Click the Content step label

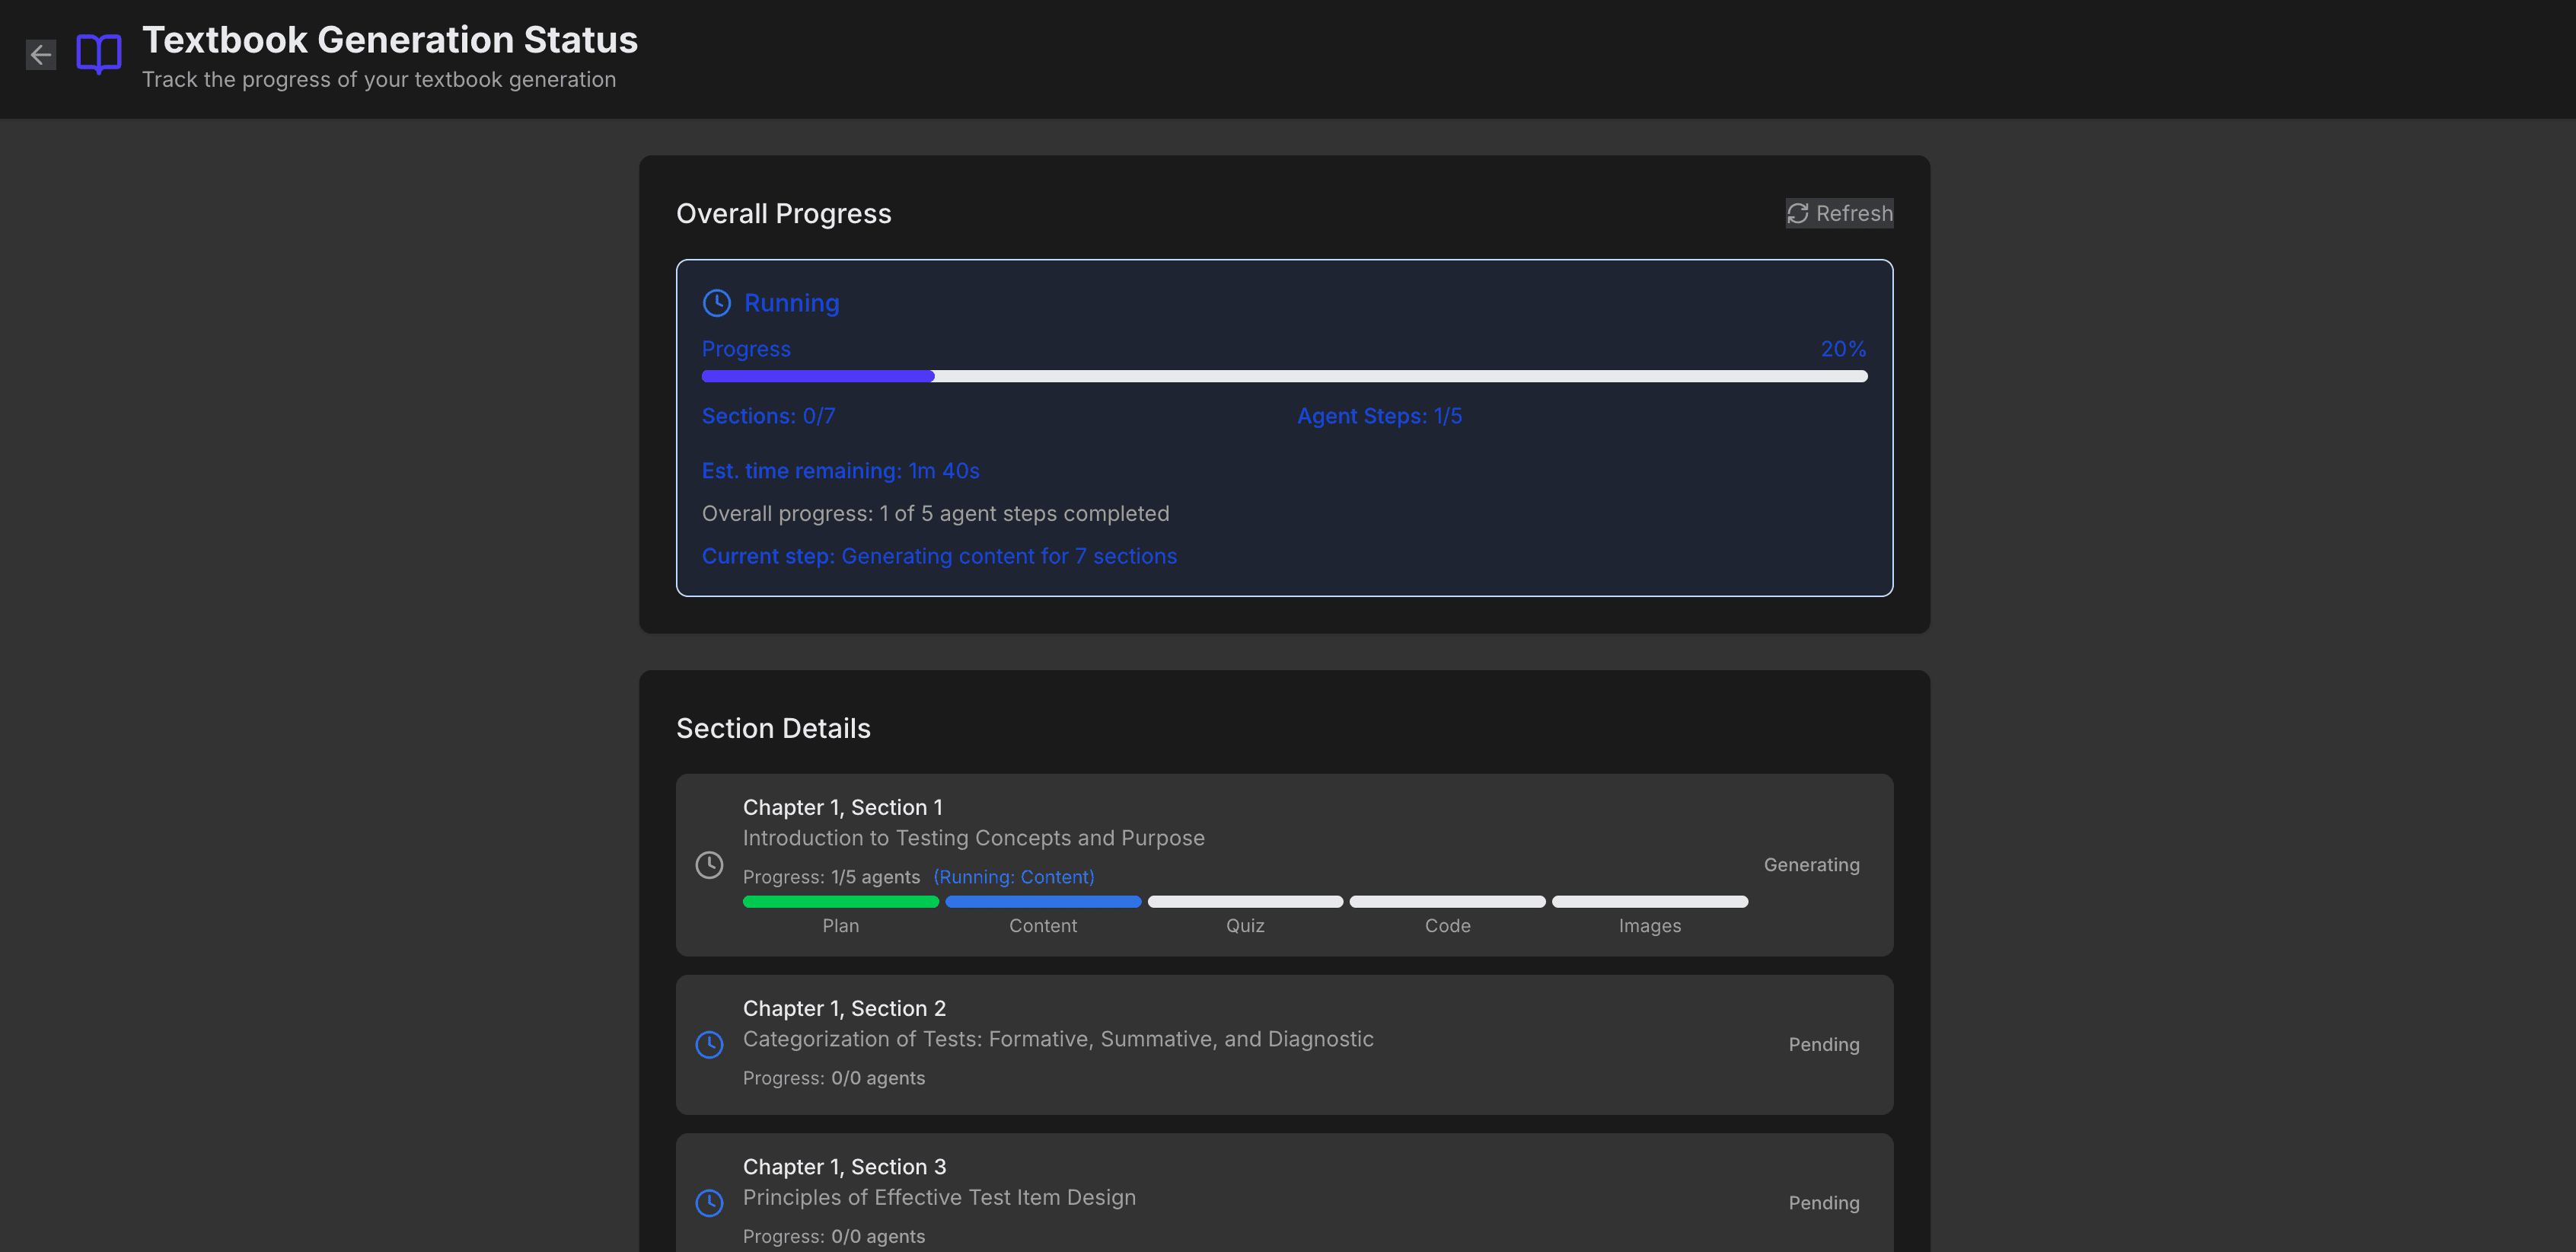click(x=1043, y=926)
